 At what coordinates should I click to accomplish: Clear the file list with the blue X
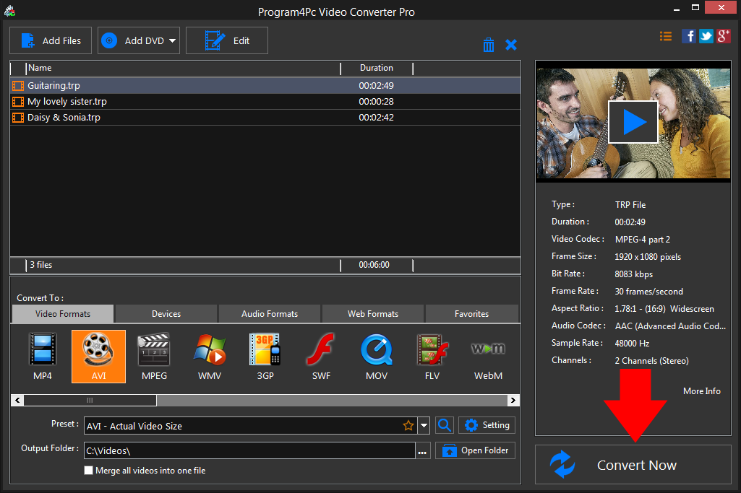pos(511,44)
